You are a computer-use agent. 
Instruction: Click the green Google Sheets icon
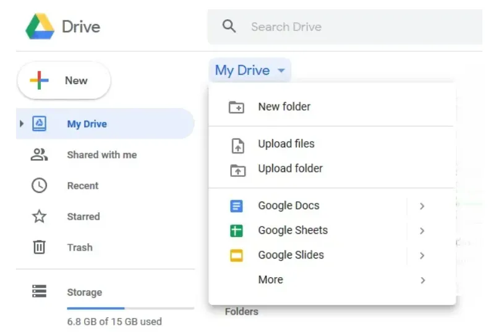pyautogui.click(x=236, y=231)
